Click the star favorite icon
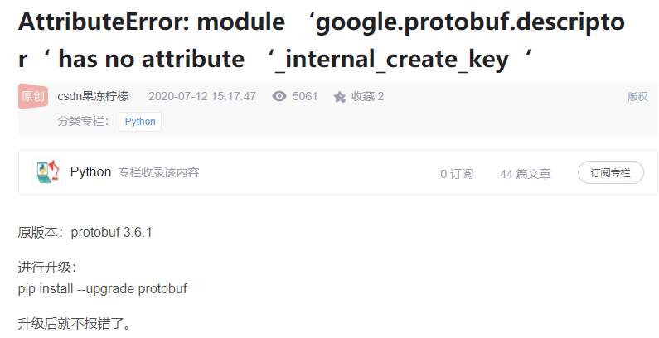Viewport: 659px width, 338px height. pos(339,97)
